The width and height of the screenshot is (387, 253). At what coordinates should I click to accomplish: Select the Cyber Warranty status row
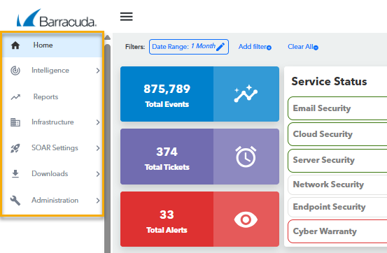(337, 231)
